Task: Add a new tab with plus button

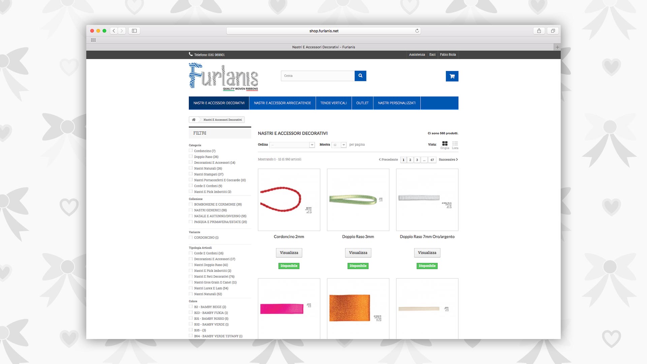Action: 557,47
